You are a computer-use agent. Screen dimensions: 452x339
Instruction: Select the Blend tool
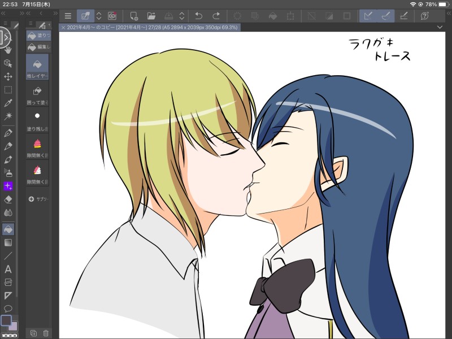point(8,213)
